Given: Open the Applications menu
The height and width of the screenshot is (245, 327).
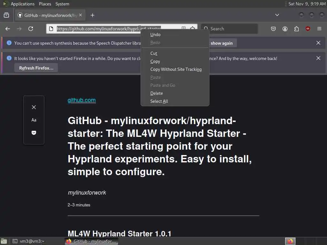Looking at the screenshot, I should 23,4.
